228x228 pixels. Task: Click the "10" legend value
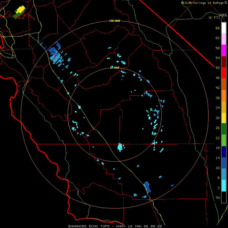[x=218, y=168]
